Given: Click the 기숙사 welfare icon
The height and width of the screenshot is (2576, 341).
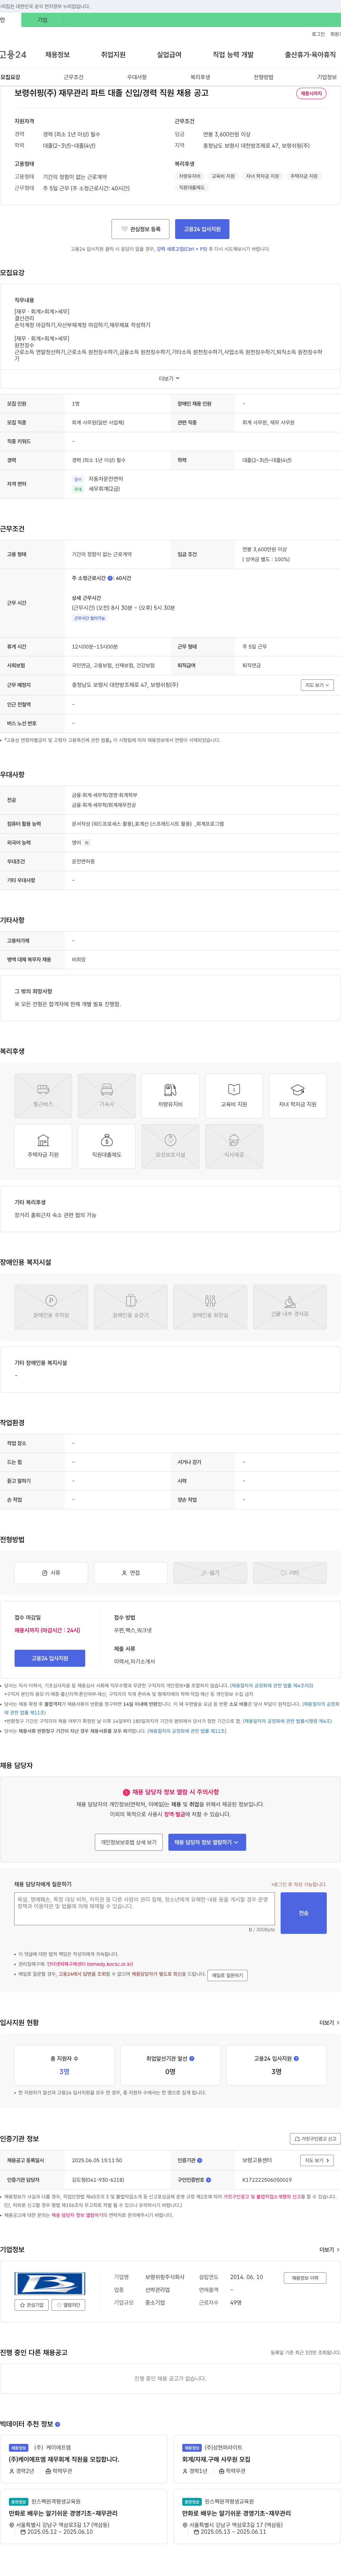Looking at the screenshot, I should tap(107, 1096).
